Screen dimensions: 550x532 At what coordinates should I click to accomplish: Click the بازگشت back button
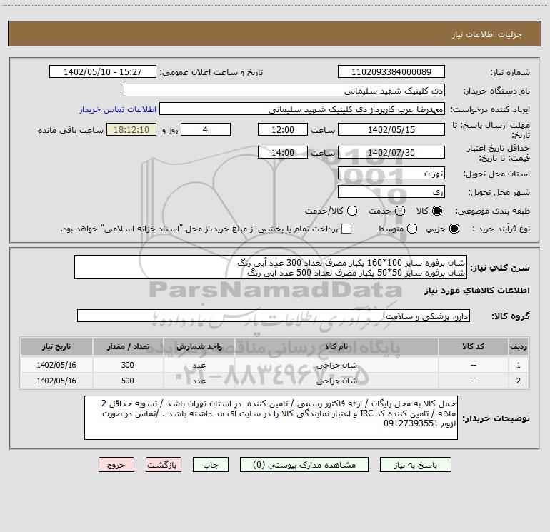[164, 465]
